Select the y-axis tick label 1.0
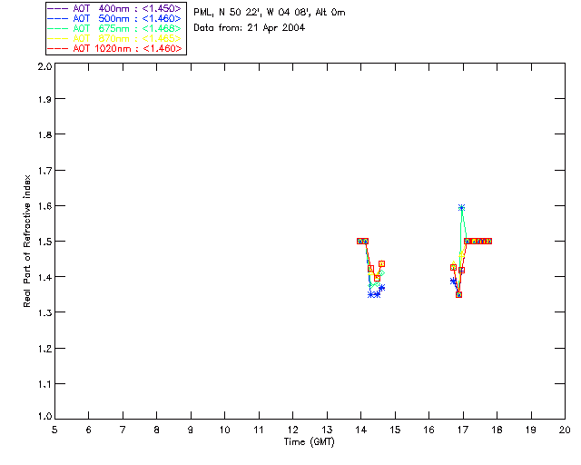This screenshot has width=581, height=465. point(44,417)
